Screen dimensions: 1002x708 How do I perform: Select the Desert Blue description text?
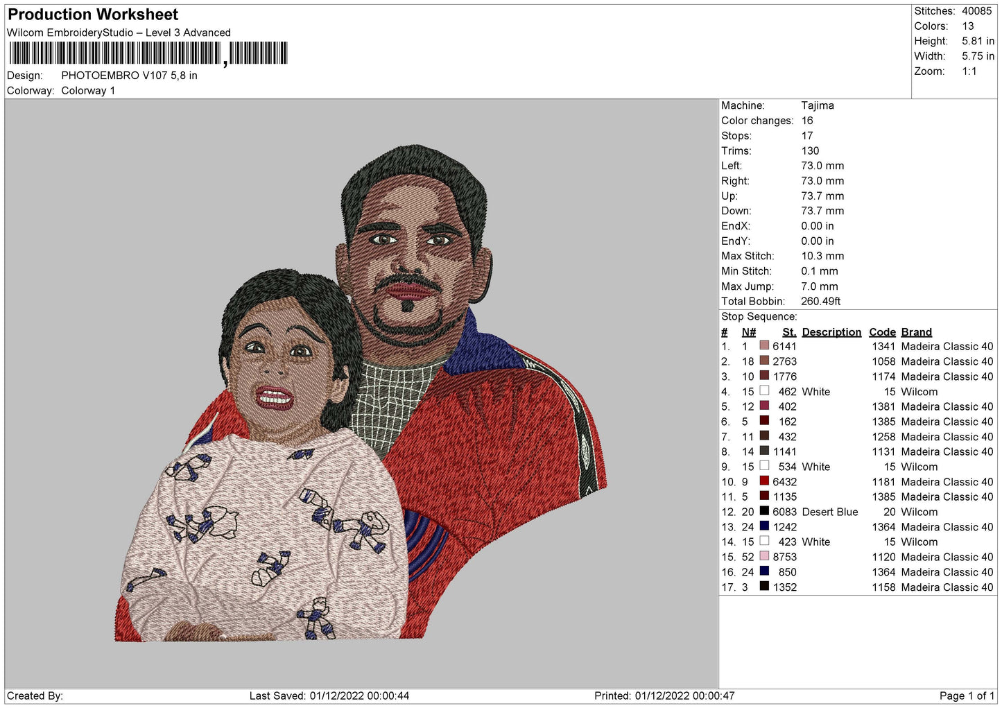(830, 512)
